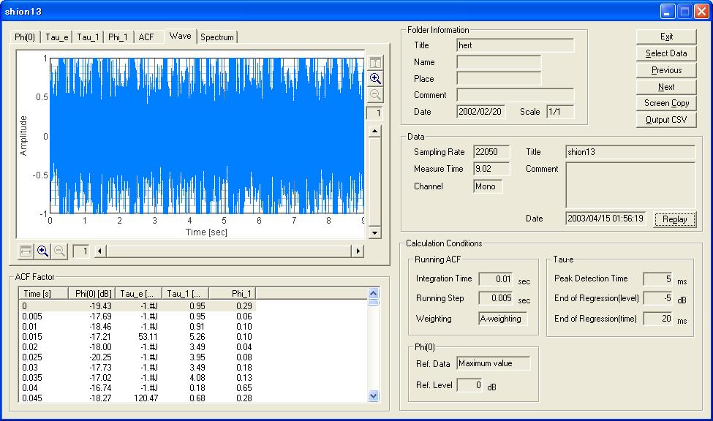This screenshot has height=421, width=713.
Task: Click the Measure Time field
Action: (491, 169)
